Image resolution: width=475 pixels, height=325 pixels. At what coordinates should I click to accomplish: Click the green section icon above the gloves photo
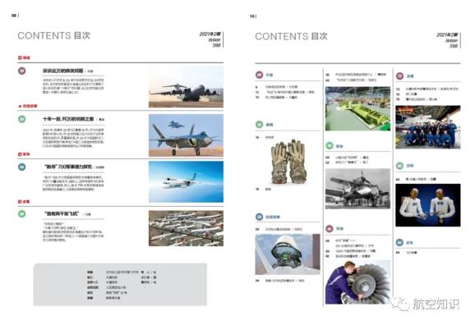coord(259,124)
